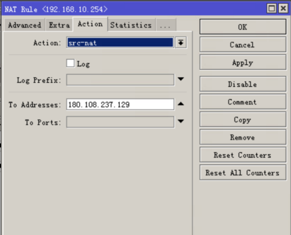
Task: Expand the Log Prefix field arrow
Action: 181,79
